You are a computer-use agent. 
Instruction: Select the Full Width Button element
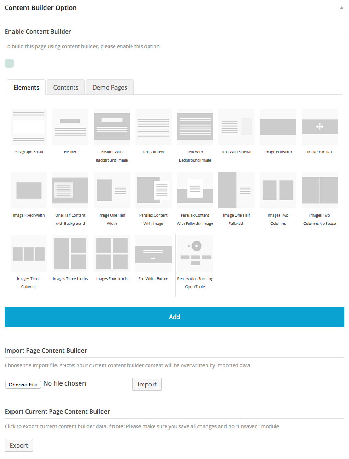click(153, 253)
